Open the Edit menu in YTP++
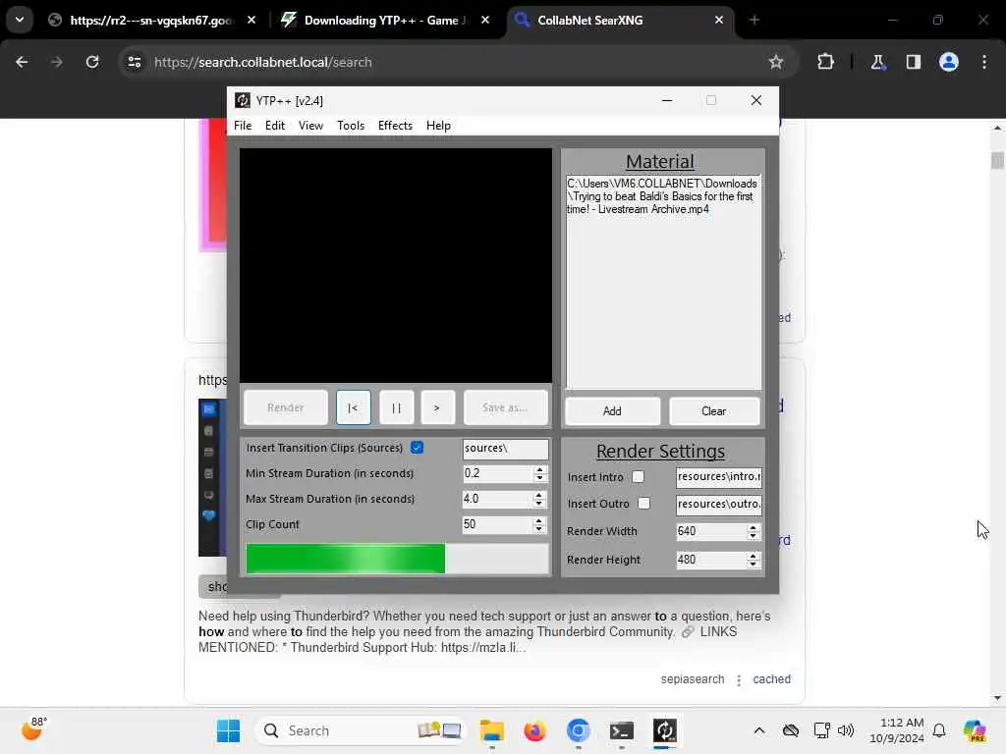The height and width of the screenshot is (754, 1006). 275,126
